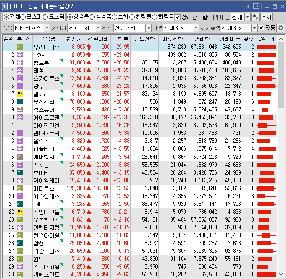Click the 신 badge icon on 부산산업 row
286x279 pixels.
pos(20,102)
